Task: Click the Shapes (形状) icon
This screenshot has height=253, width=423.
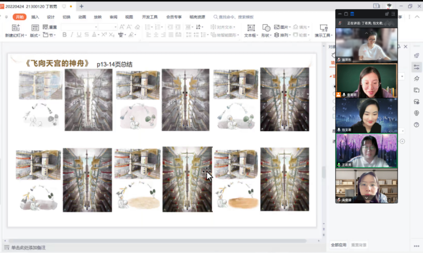Action: pyautogui.click(x=266, y=28)
